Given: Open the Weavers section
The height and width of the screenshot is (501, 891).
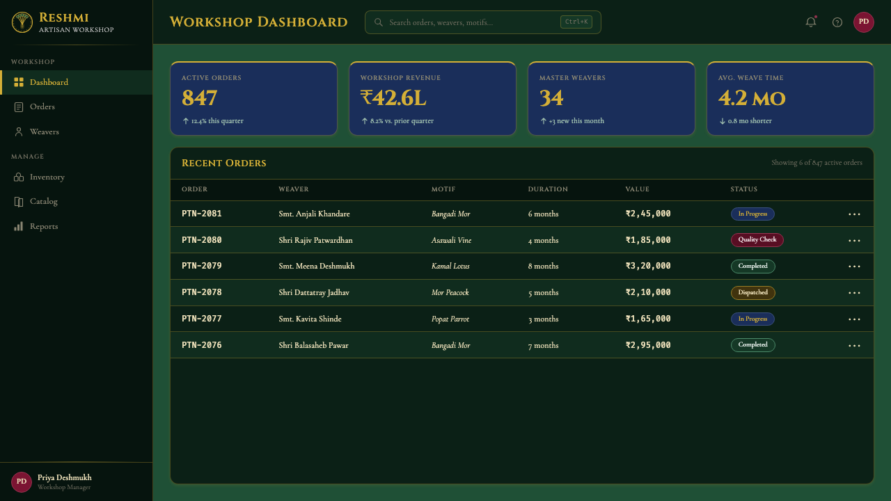Looking at the screenshot, I should tap(77, 132).
